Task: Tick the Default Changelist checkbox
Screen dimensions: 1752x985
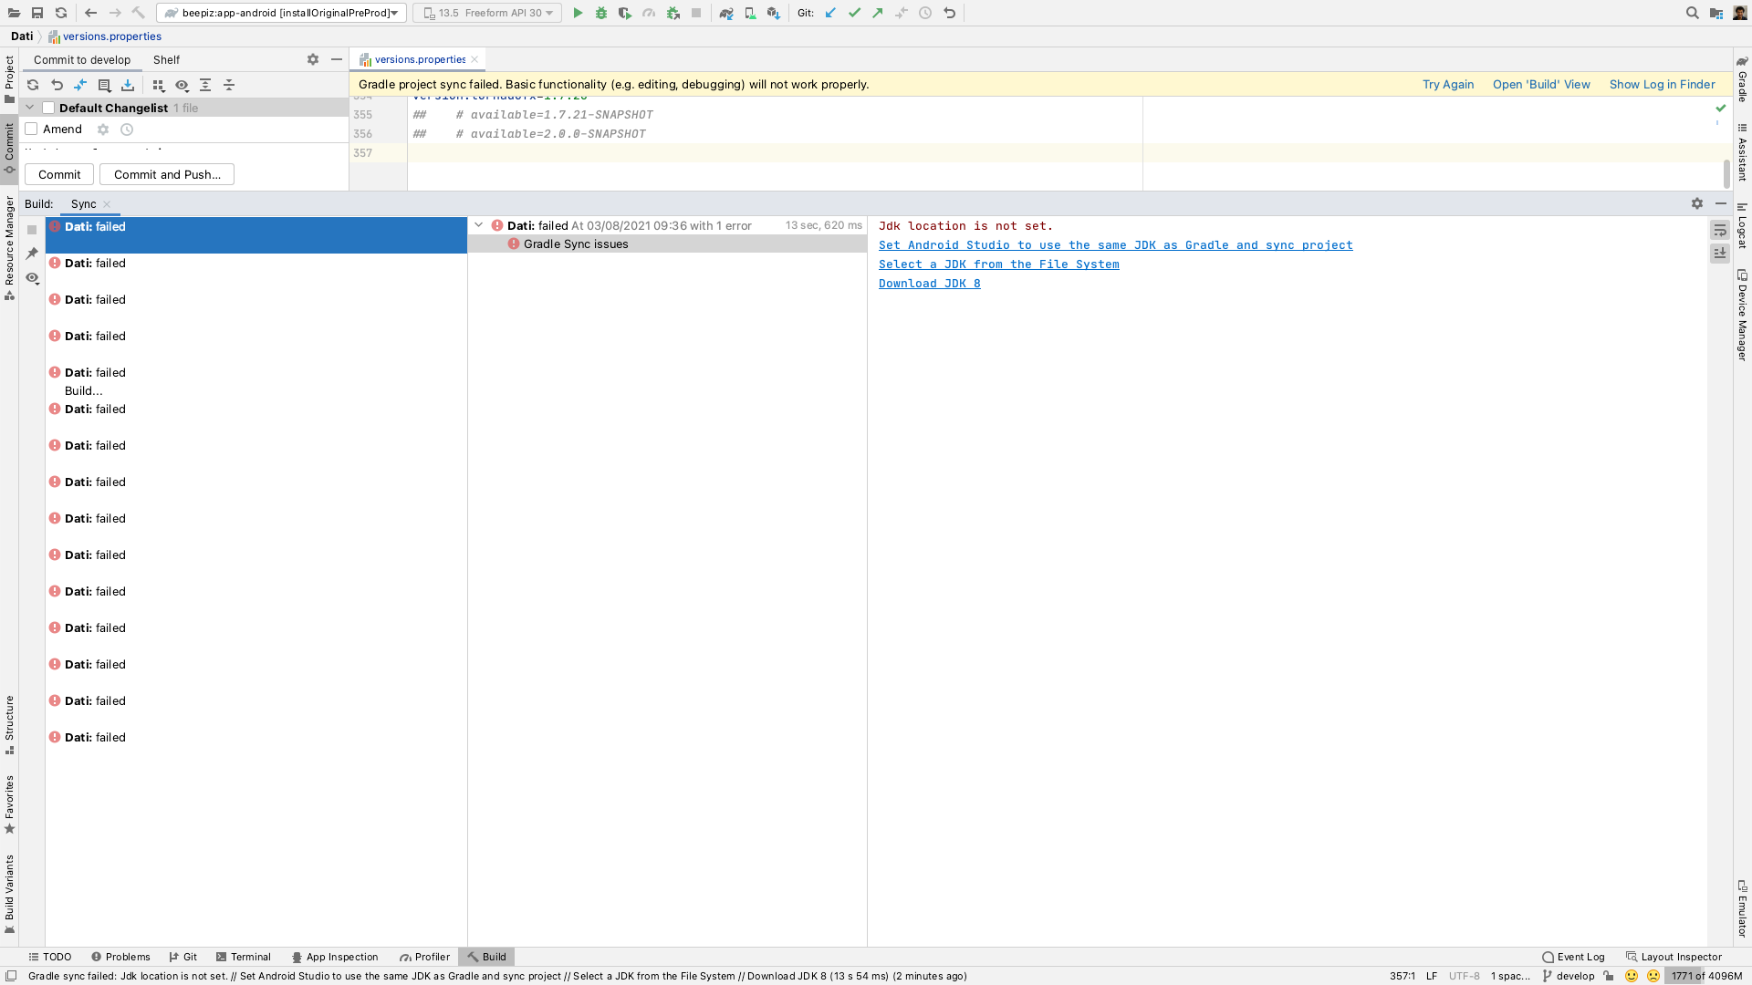Action: (x=48, y=108)
